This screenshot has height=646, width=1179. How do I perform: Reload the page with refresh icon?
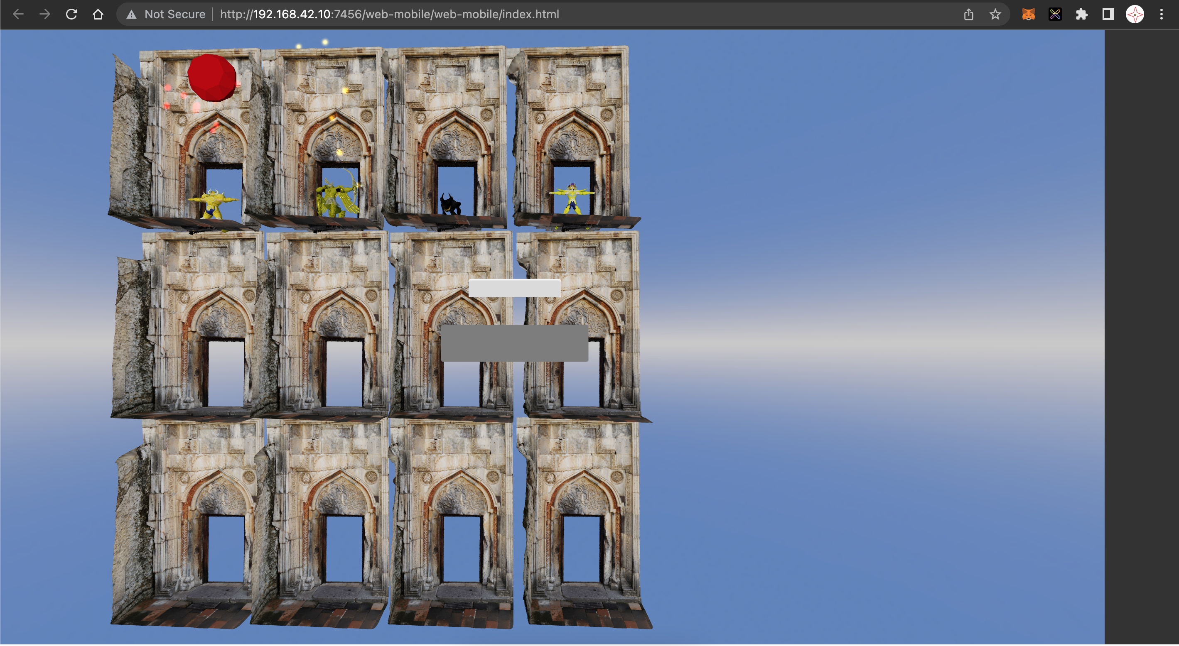tap(71, 14)
